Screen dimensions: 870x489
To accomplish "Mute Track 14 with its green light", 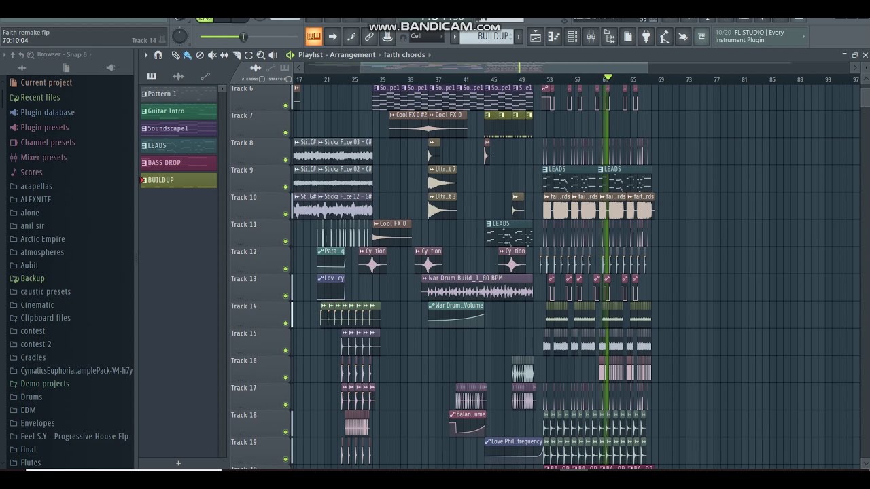I will pyautogui.click(x=285, y=323).
